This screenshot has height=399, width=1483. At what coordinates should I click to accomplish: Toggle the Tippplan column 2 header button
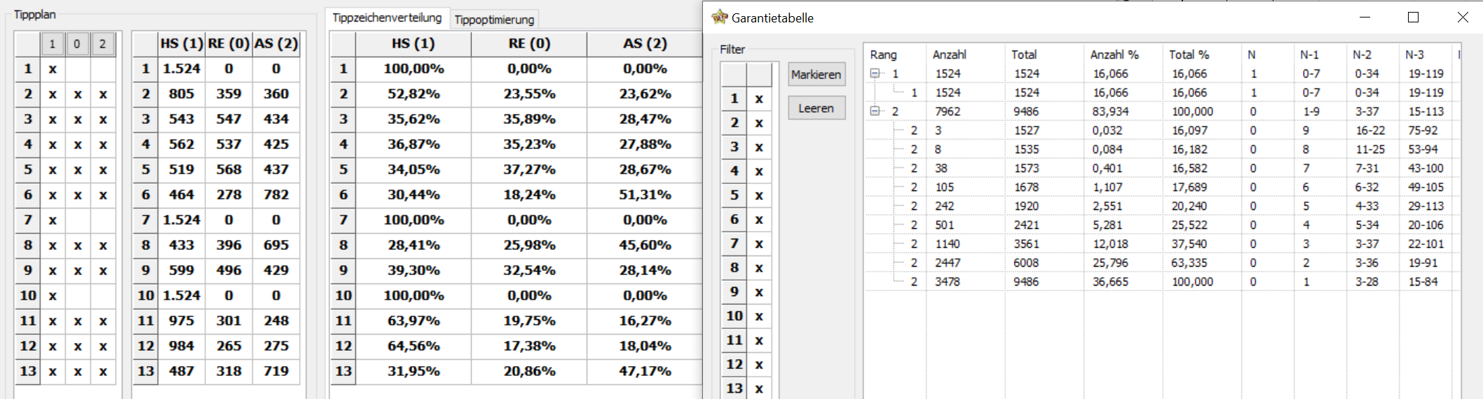103,44
